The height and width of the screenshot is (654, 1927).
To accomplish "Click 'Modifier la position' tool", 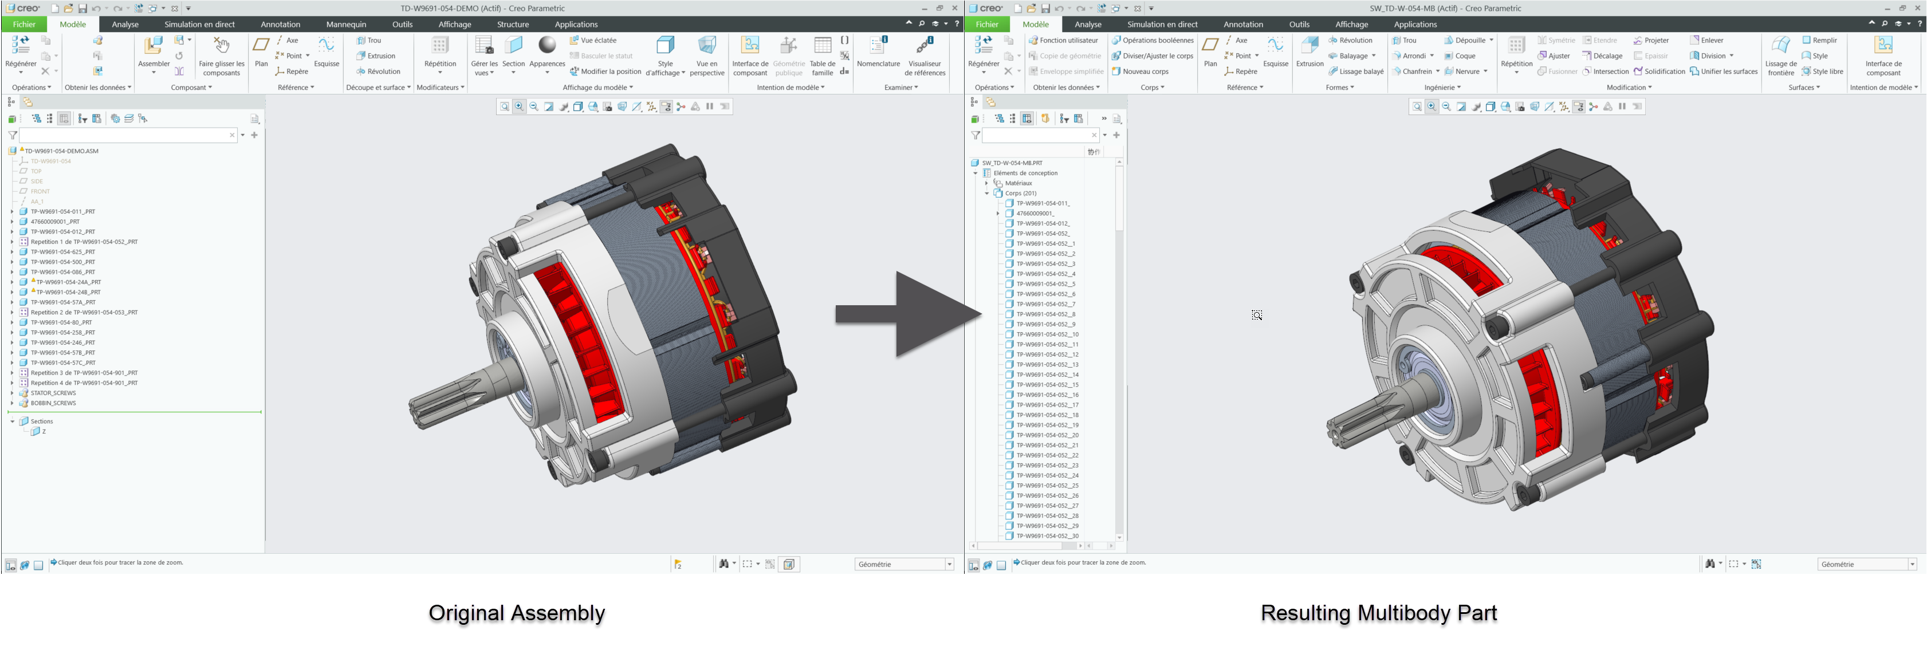I will coord(605,72).
